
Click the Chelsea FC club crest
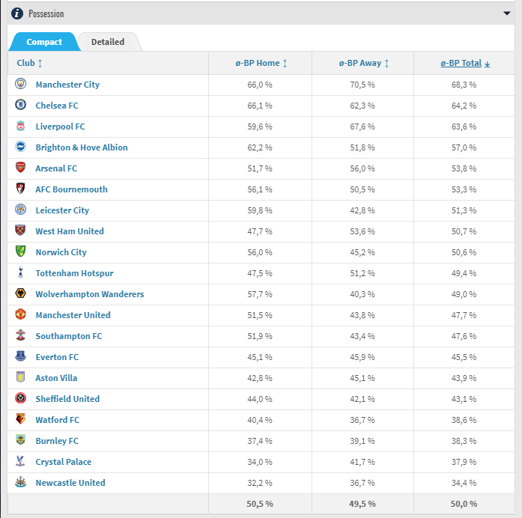[x=21, y=105]
